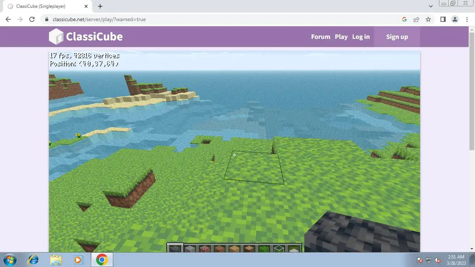Share this page

(x=416, y=19)
